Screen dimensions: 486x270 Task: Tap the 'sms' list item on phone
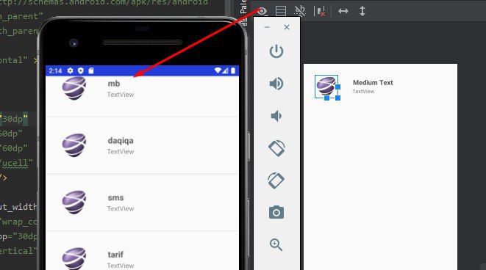[x=142, y=202]
